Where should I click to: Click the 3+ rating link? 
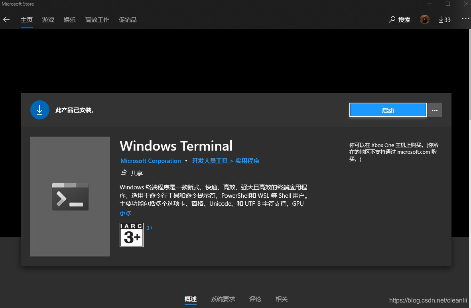[x=150, y=228]
